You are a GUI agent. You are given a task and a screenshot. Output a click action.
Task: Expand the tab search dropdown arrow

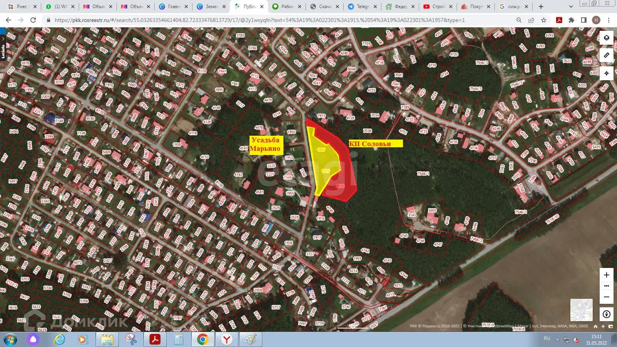[x=571, y=7]
